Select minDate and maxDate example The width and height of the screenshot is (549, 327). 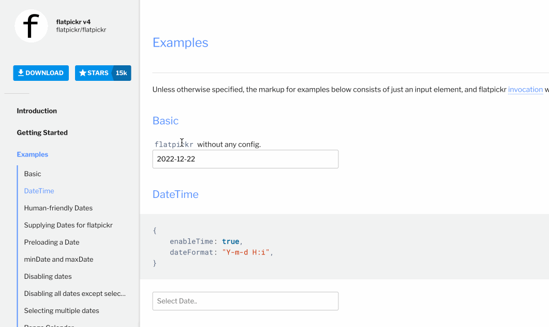tap(58, 259)
